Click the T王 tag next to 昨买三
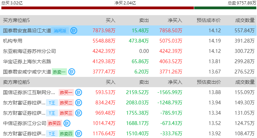Image resolution: width=257 pixels, height=138 pixels. pos(52,113)
